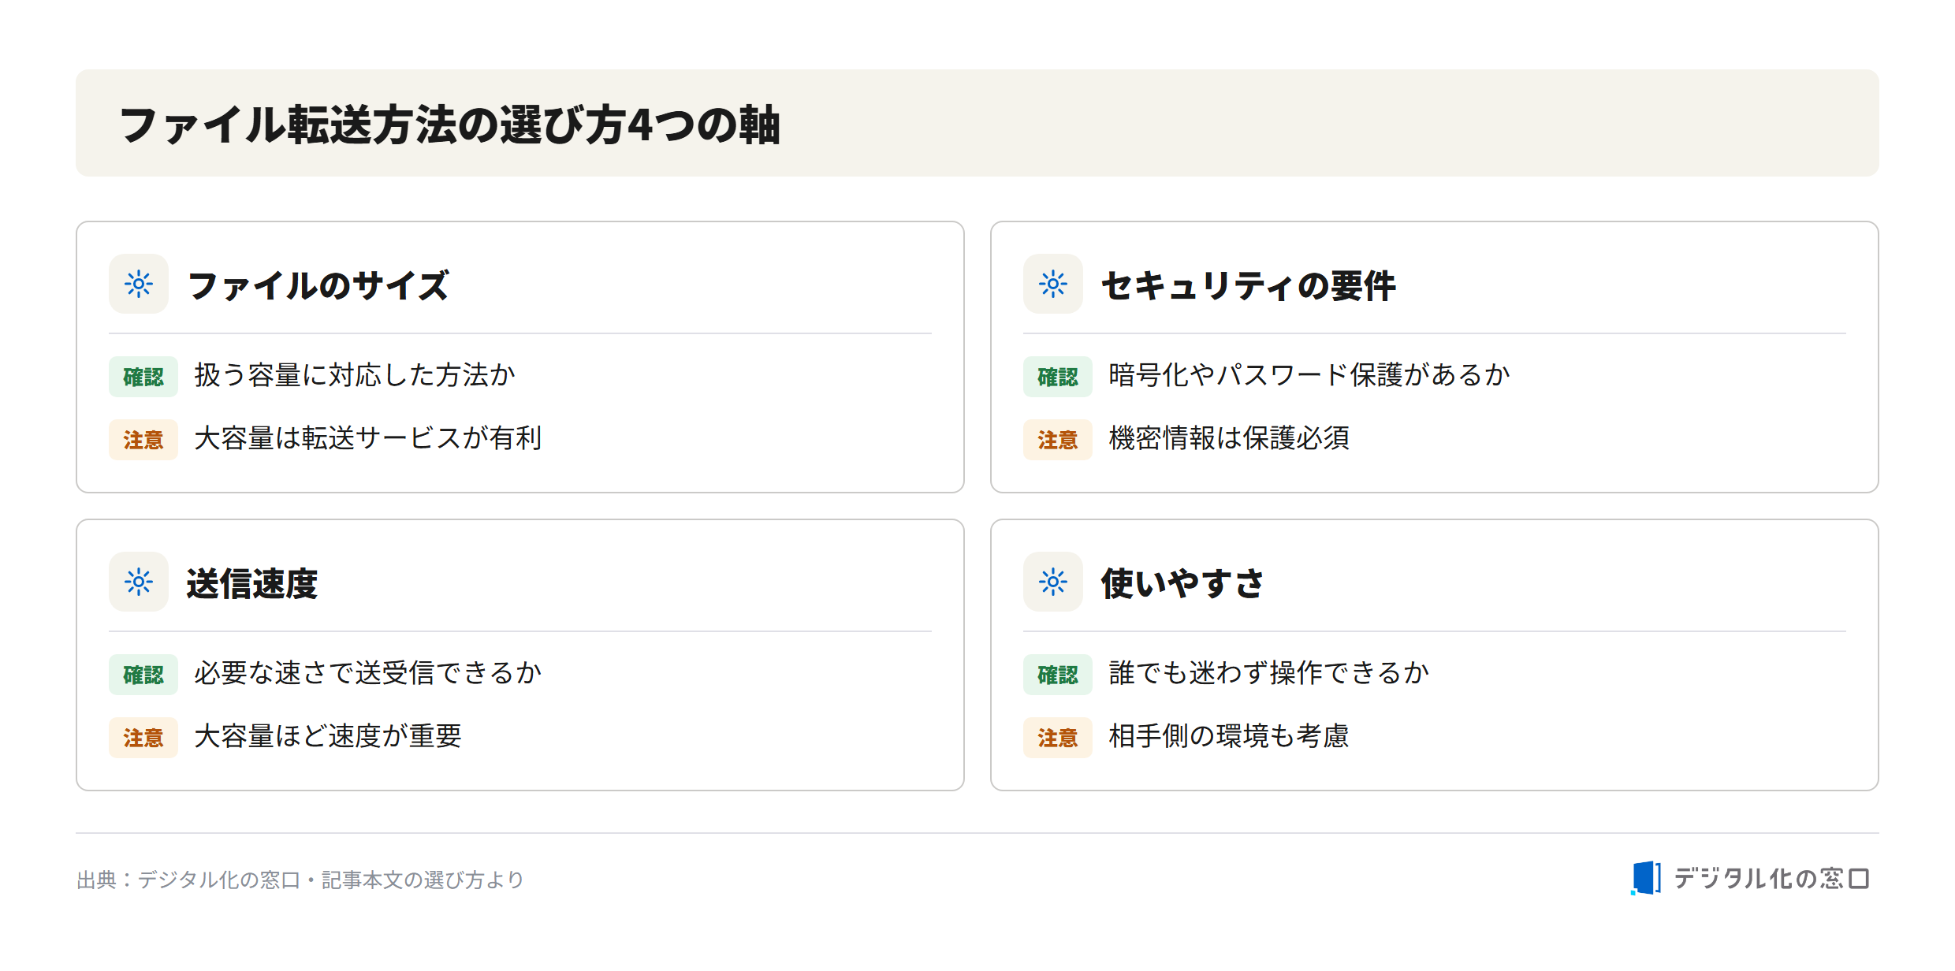1955x971 pixels.
Task: Select the セキュリティの要件 card heading
Action: [1249, 285]
